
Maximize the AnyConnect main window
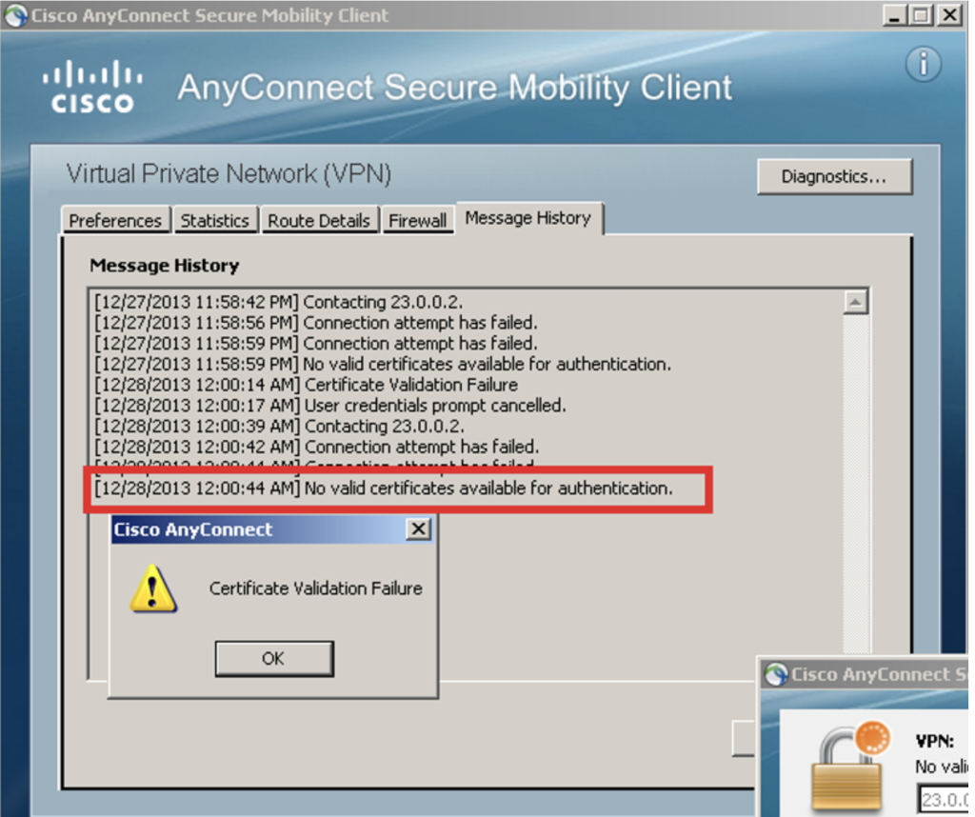pyautogui.click(x=922, y=15)
